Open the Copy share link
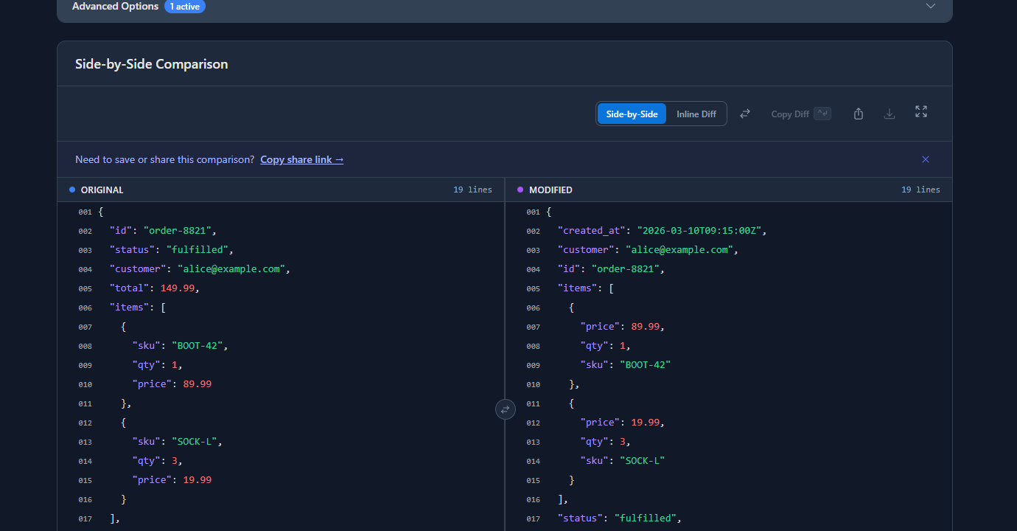The image size is (1017, 531). coord(301,159)
